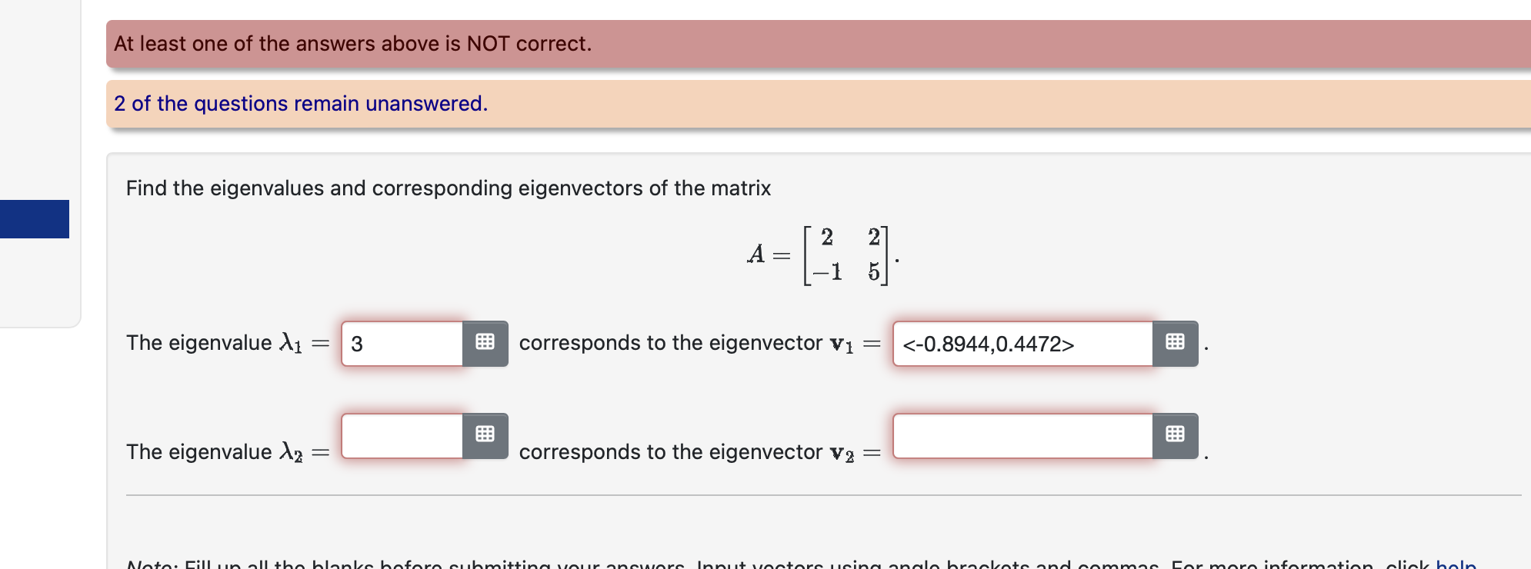The image size is (1531, 569).
Task: Click the '2 of the questions remain unanswered' message
Action: tap(300, 103)
